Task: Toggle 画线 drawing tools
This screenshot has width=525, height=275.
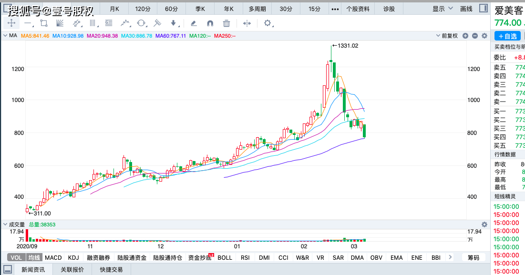Action: pyautogui.click(x=466, y=9)
